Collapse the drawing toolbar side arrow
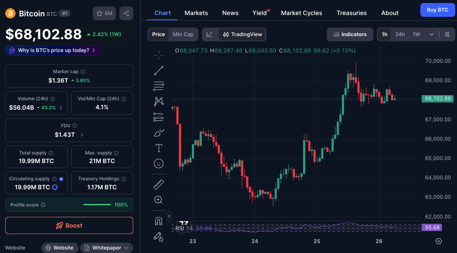This screenshot has width=457, height=253. [169, 216]
